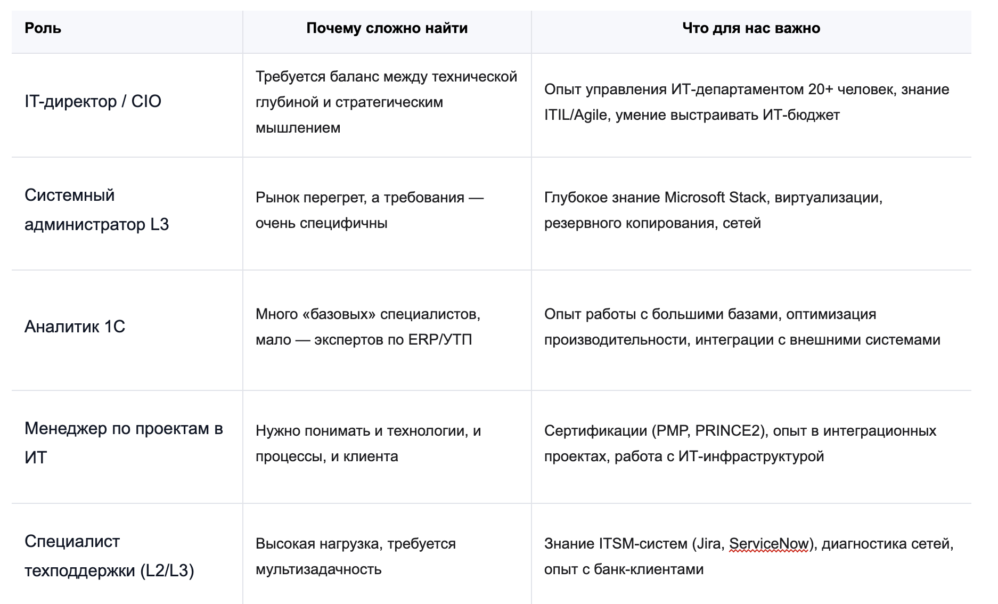Click the Microsoft Stack requirements cell

(713, 210)
